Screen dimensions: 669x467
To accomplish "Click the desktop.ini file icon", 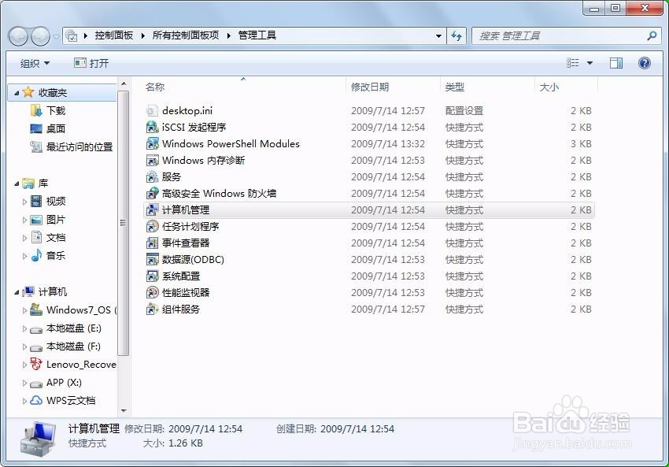I will click(152, 111).
